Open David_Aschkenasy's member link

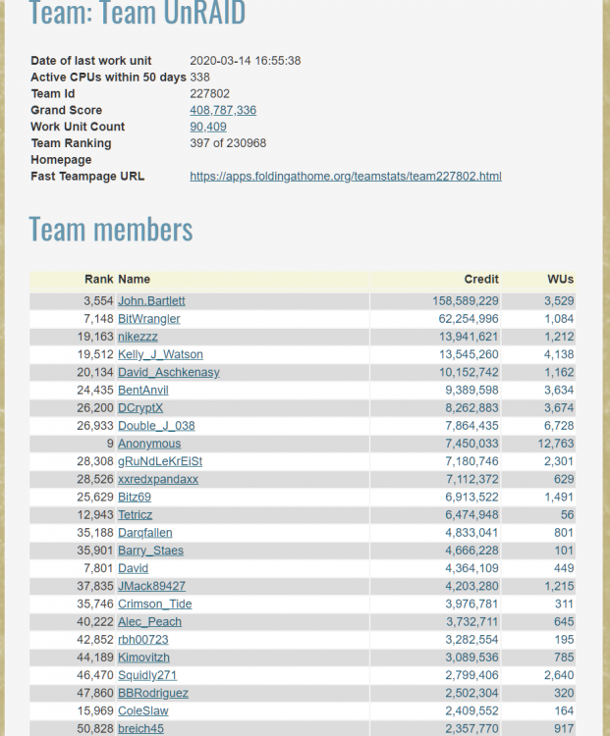tap(169, 372)
